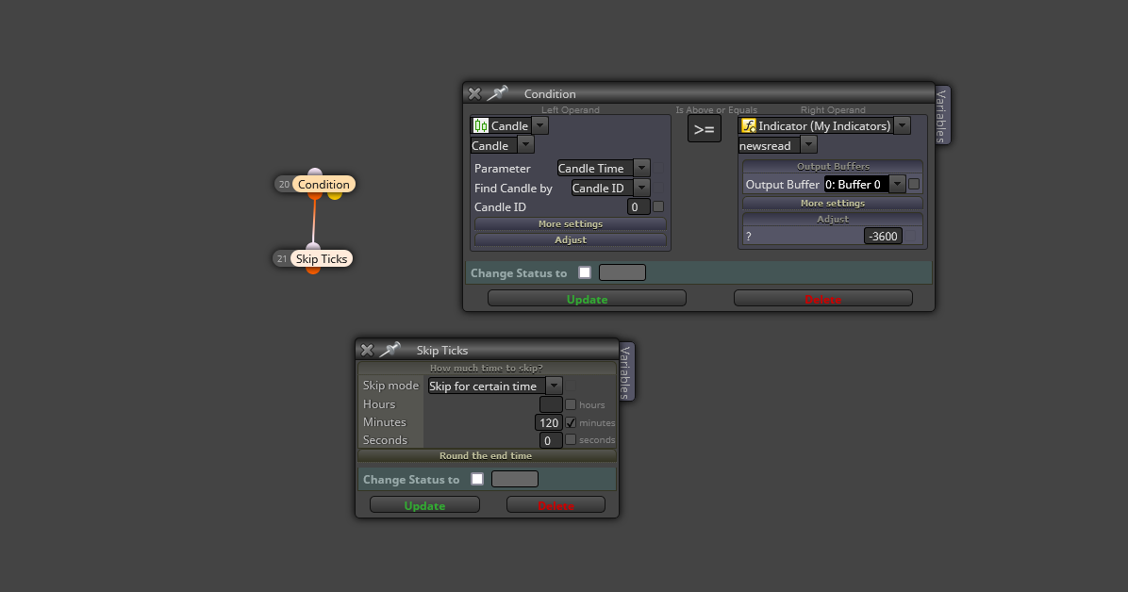Click the Condition node top input connector
Screen dimensions: 1128x592
point(315,172)
